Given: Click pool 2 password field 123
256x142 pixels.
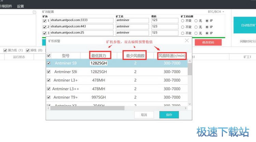Looking at the screenshot, I should [165, 27].
